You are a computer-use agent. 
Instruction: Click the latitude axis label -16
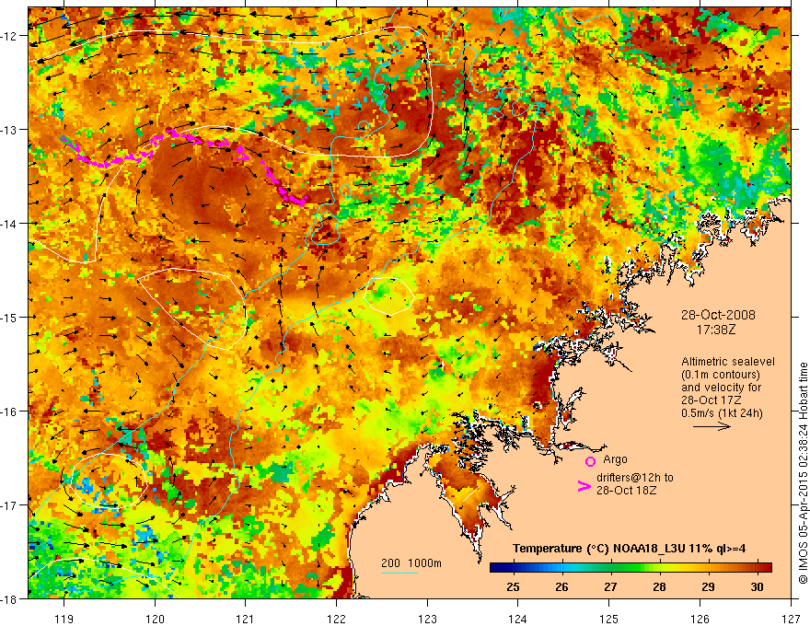(9, 412)
